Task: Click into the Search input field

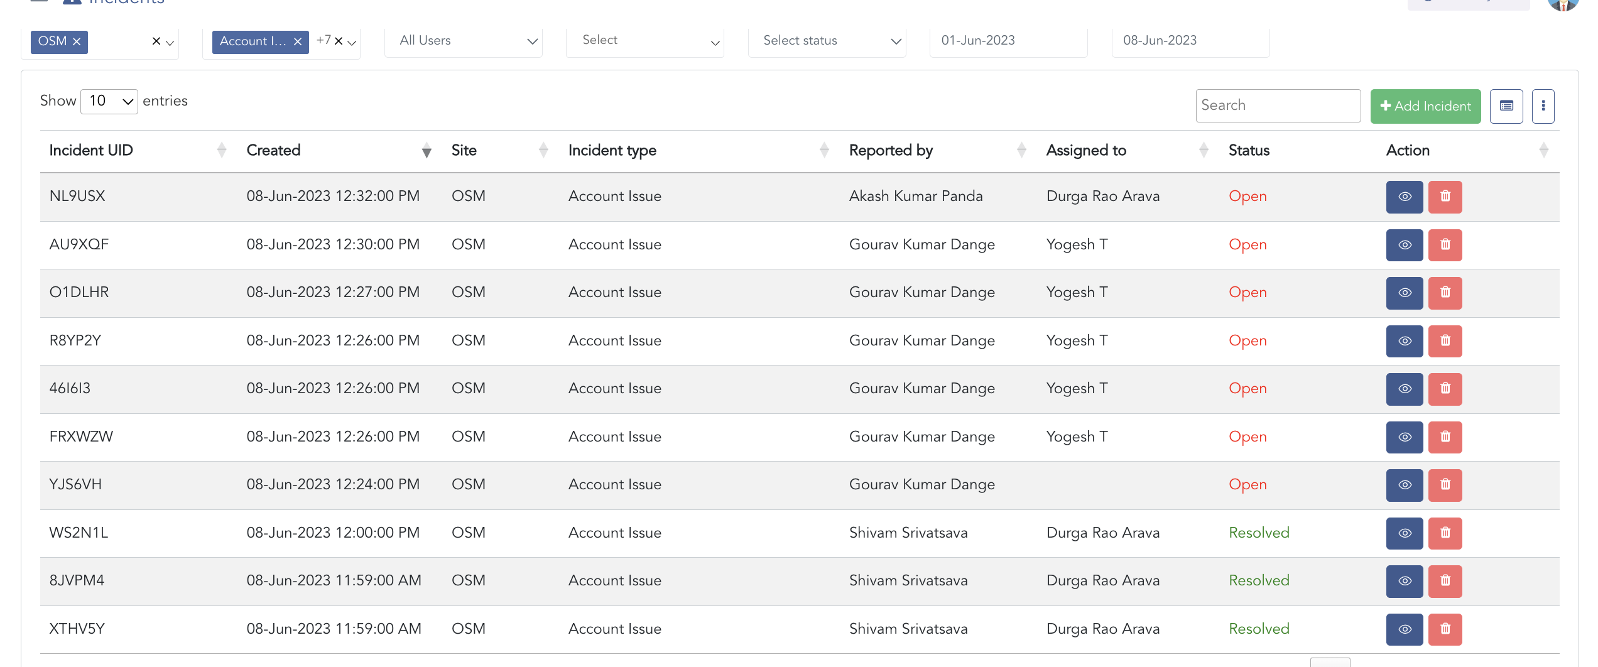Action: click(1277, 106)
